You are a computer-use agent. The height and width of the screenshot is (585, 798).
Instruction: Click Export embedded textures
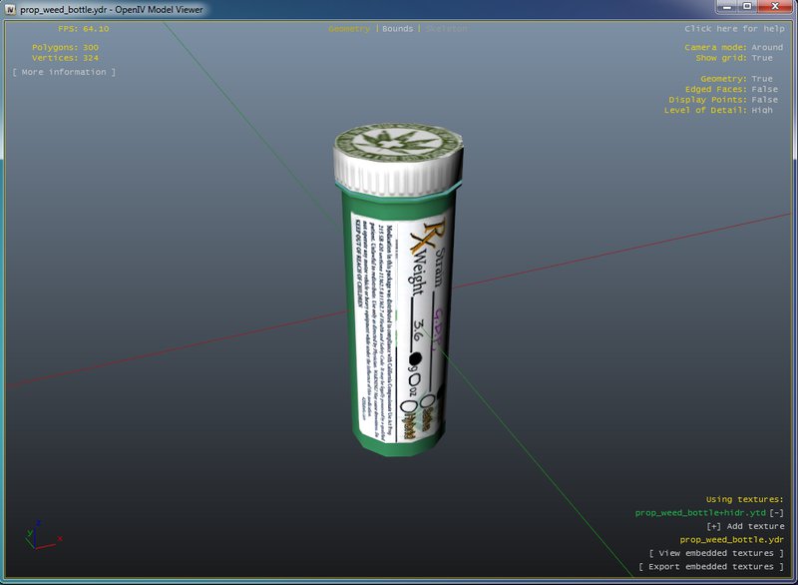coord(711,567)
